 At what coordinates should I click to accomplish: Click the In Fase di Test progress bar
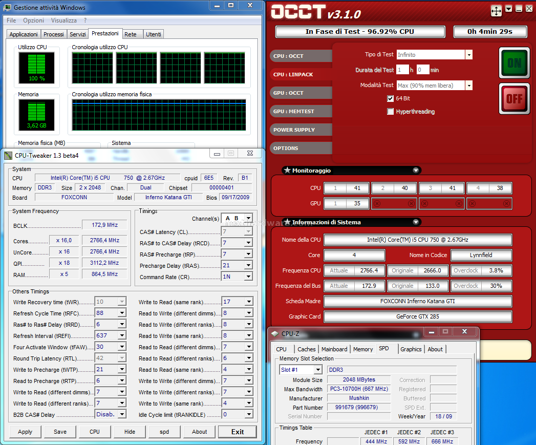[360, 32]
